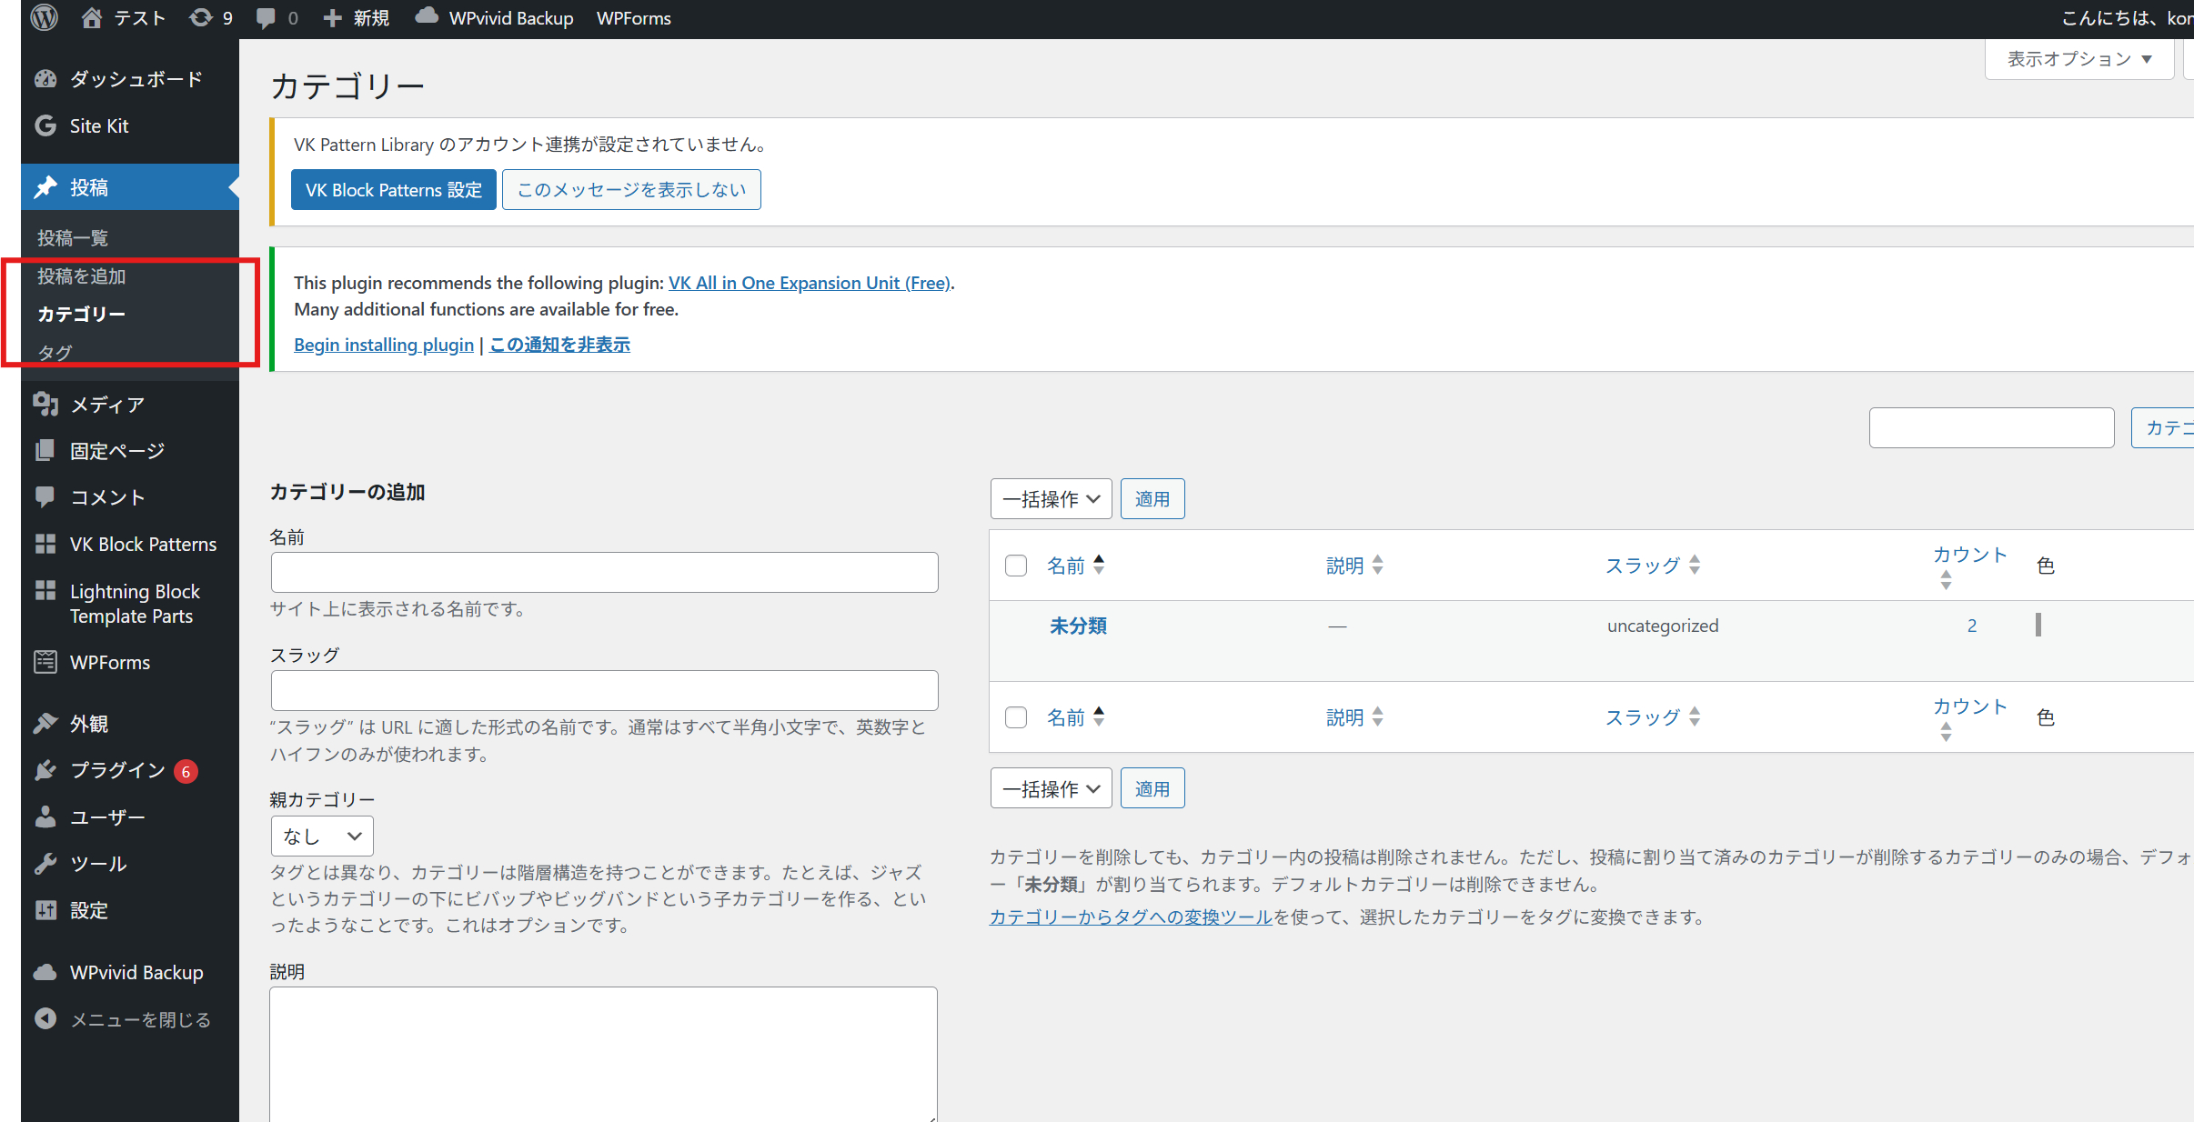Expand the screen options (表示オプション) panel
The image size is (2194, 1122).
[2078, 59]
